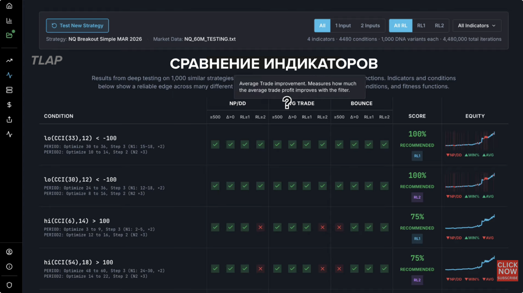This screenshot has width=523, height=293.
Task: Open the user account sidebar icon
Action: (x=9, y=252)
